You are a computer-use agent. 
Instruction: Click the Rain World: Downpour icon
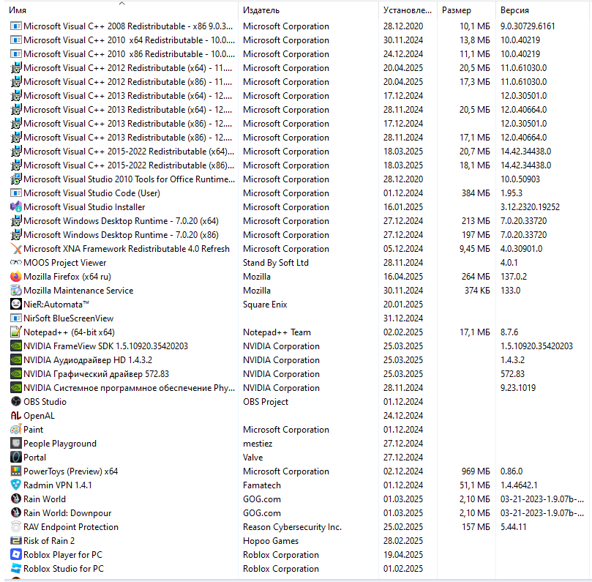click(16, 513)
